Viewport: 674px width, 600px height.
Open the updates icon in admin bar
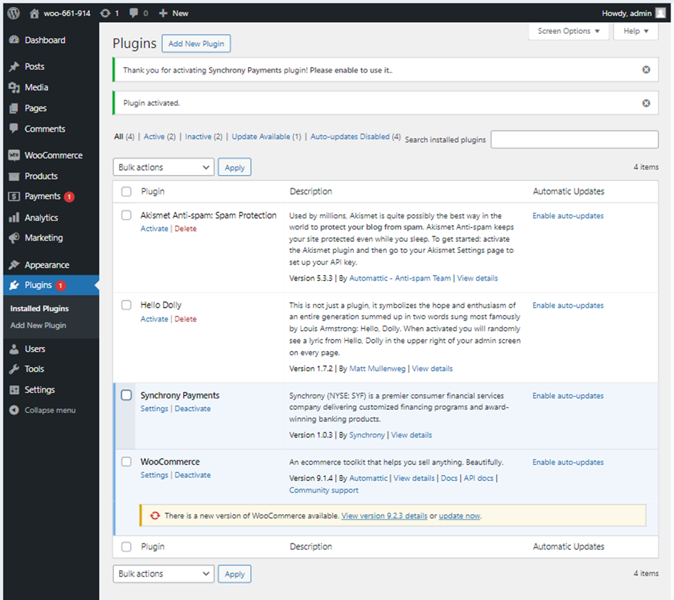[105, 13]
